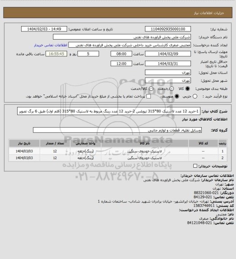
Task: Open the اطلاعات تماس خریدار link
Action: click(x=50, y=45)
